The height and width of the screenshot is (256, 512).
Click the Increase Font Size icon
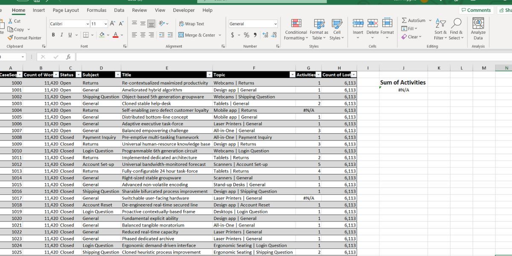pos(113,24)
